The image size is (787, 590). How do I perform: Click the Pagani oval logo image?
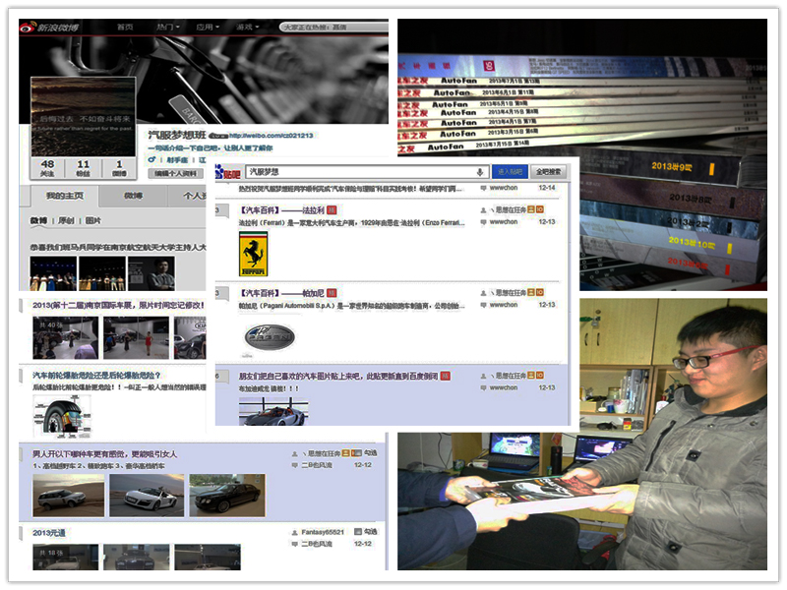pyautogui.click(x=269, y=337)
